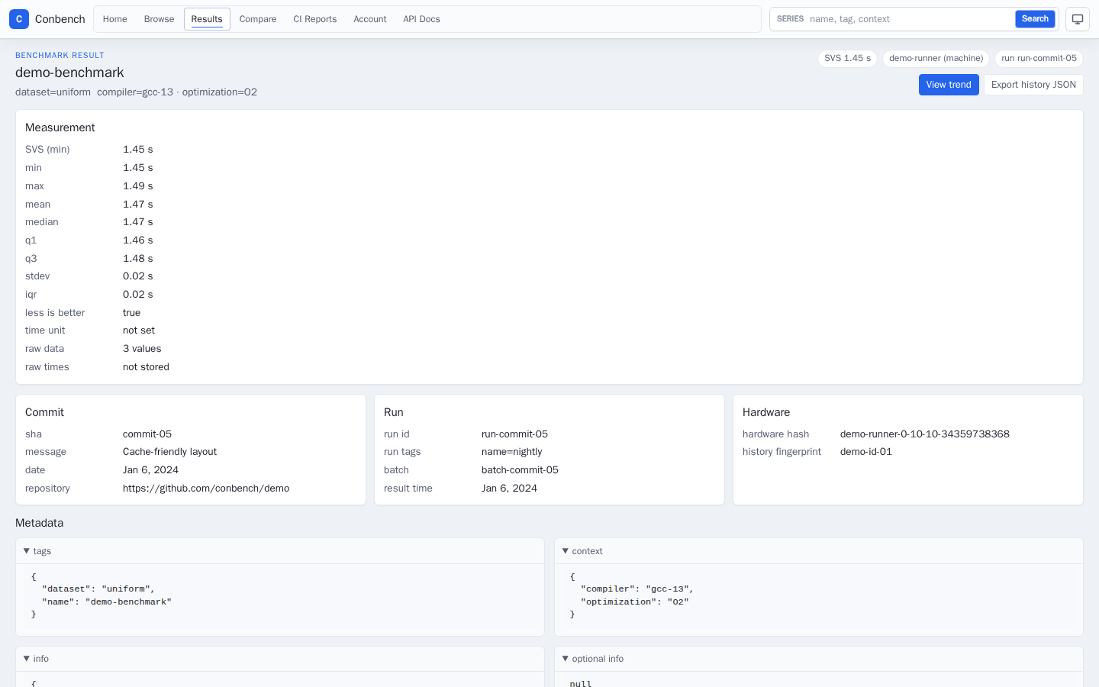Open the API Docs nav item
The image size is (1099, 687).
click(422, 19)
